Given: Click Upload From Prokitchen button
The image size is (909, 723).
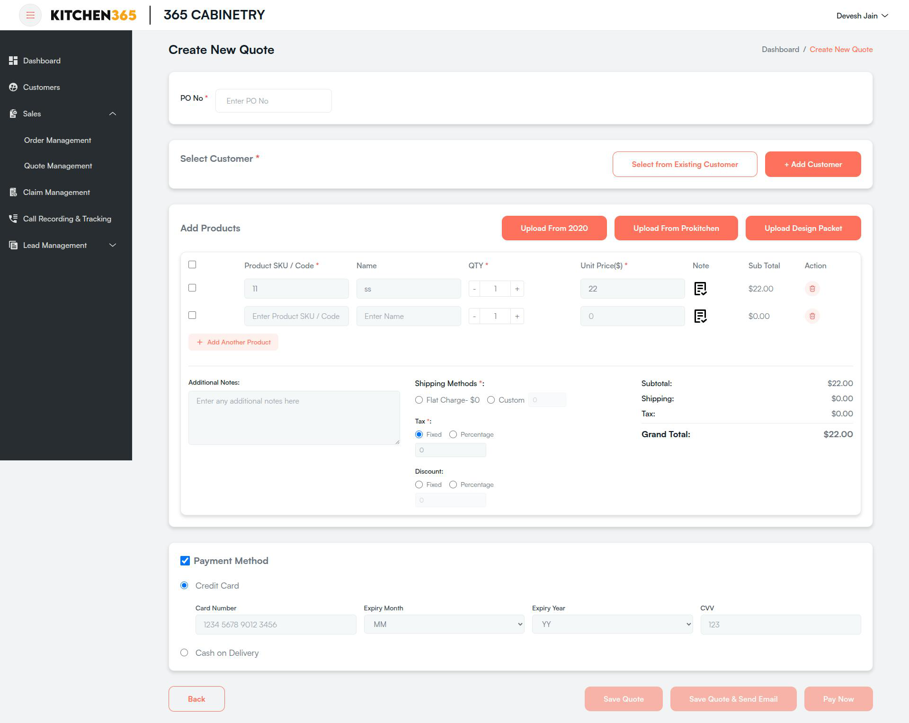Looking at the screenshot, I should click(676, 228).
